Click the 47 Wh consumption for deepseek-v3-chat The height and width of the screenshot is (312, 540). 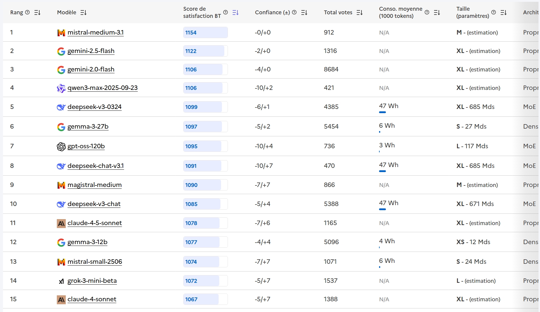pos(388,203)
